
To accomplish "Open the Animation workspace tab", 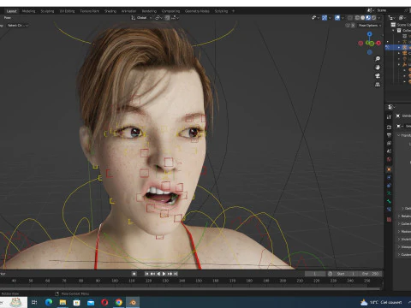I will coord(128,11).
